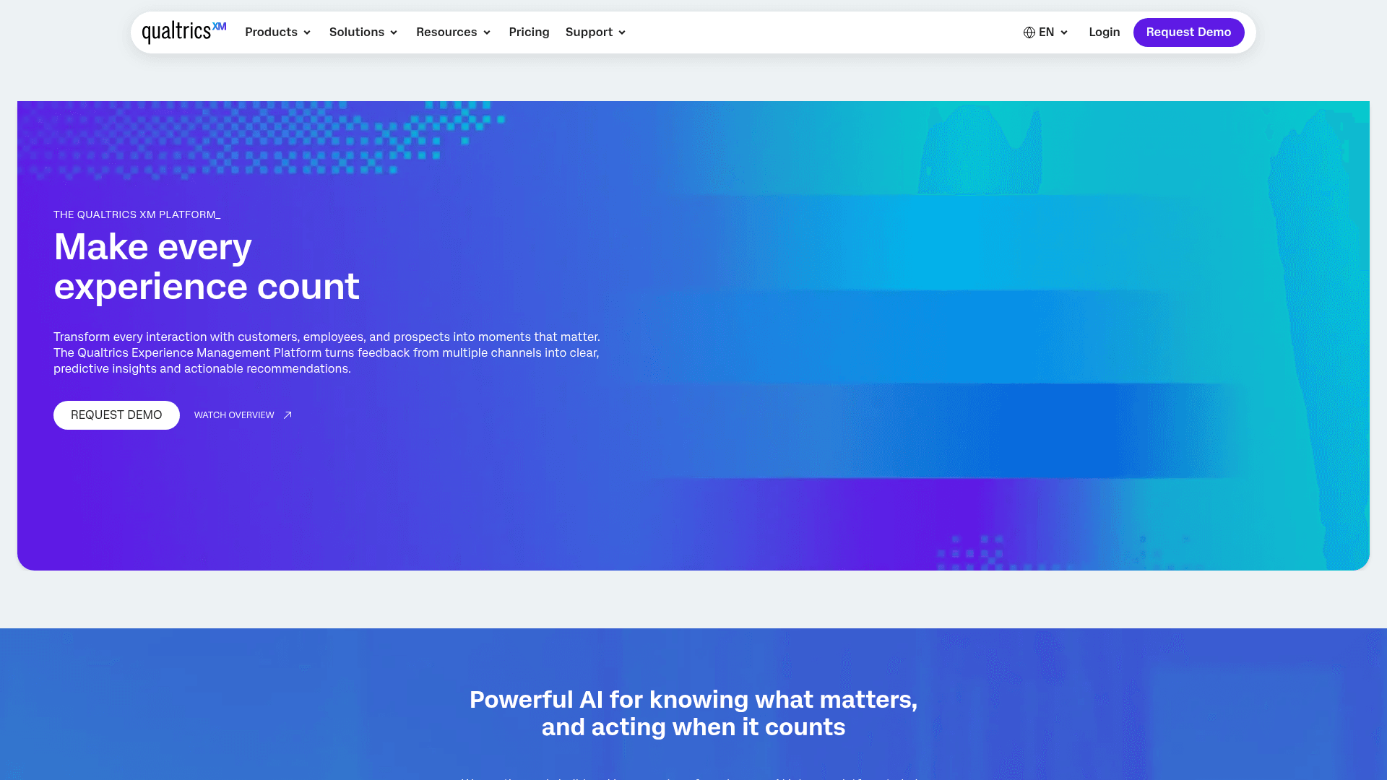Image resolution: width=1387 pixels, height=780 pixels.
Task: Click the purple Request Demo button
Action: pos(1188,32)
